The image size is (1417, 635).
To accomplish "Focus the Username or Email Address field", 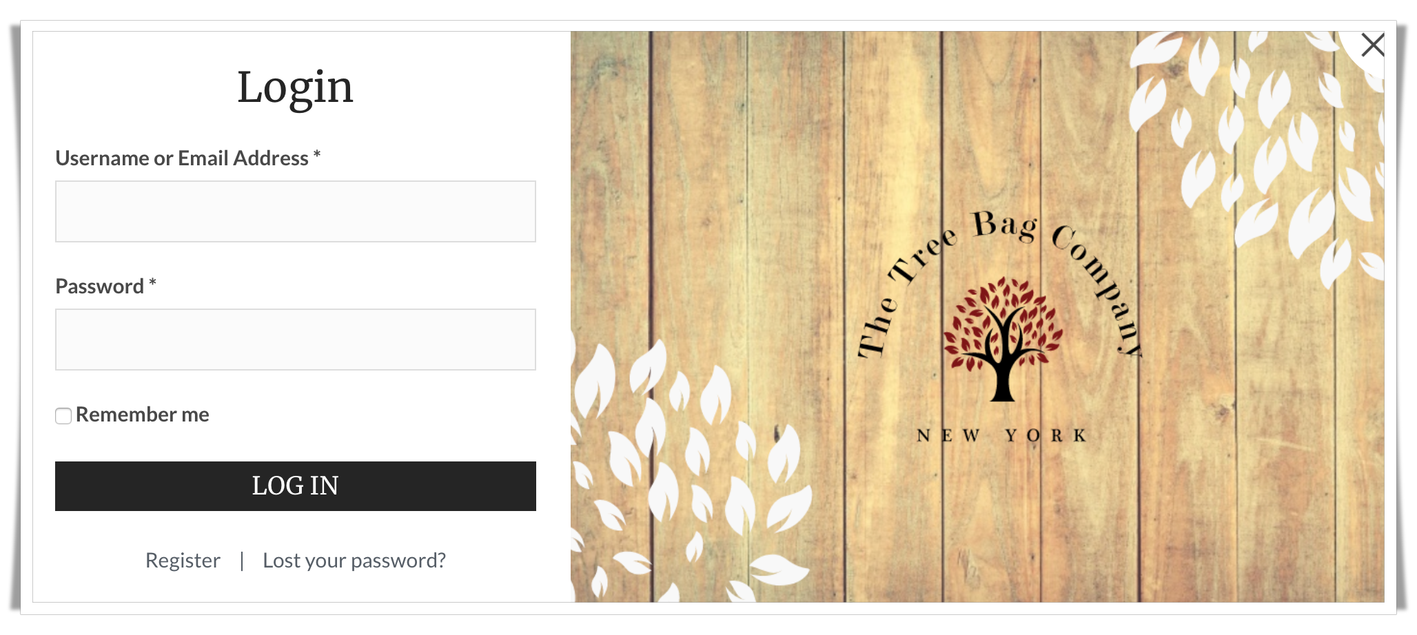I will (x=296, y=211).
